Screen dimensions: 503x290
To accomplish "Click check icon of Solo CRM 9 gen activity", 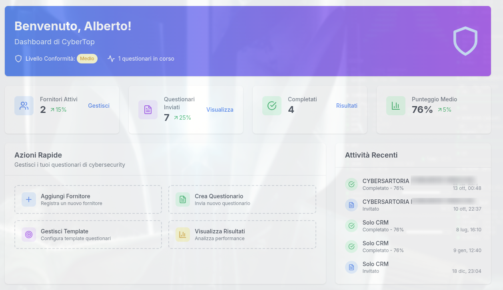I will click(x=351, y=247).
